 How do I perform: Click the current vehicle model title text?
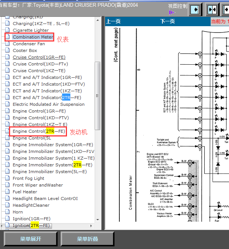[x=68, y=5]
